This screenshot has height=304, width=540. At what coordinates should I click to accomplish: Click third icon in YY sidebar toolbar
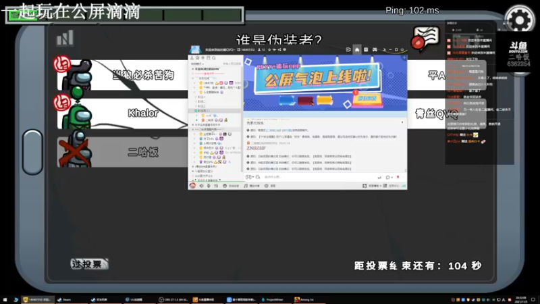coord(203,58)
